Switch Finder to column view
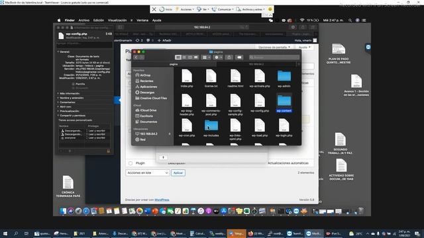The height and width of the screenshot is (238, 424). click(190, 58)
